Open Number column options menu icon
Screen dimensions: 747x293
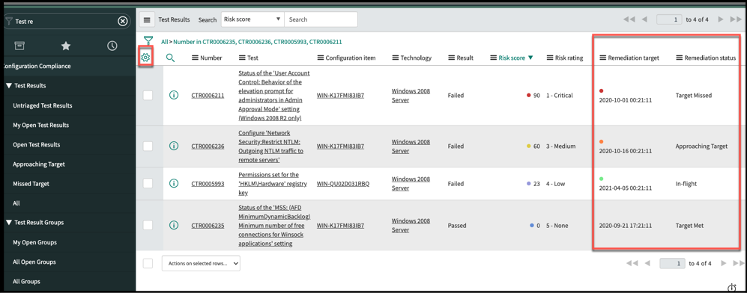point(195,58)
